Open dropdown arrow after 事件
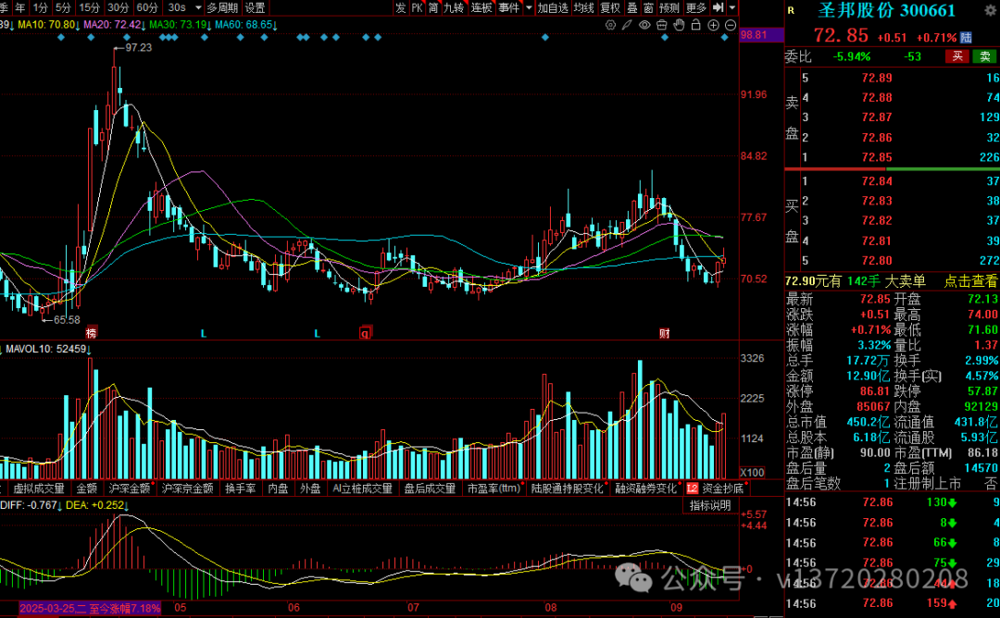This screenshot has width=1000, height=618. point(529,7)
